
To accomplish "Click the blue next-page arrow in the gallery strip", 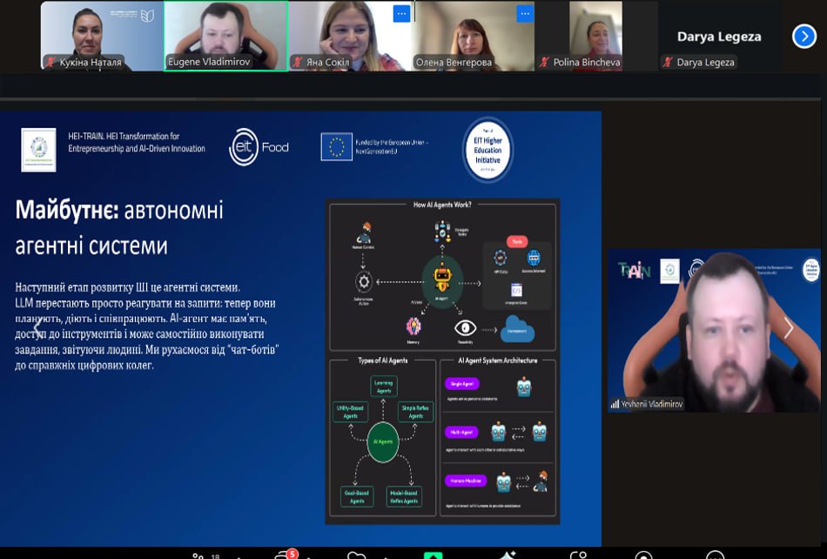I will point(803,36).
